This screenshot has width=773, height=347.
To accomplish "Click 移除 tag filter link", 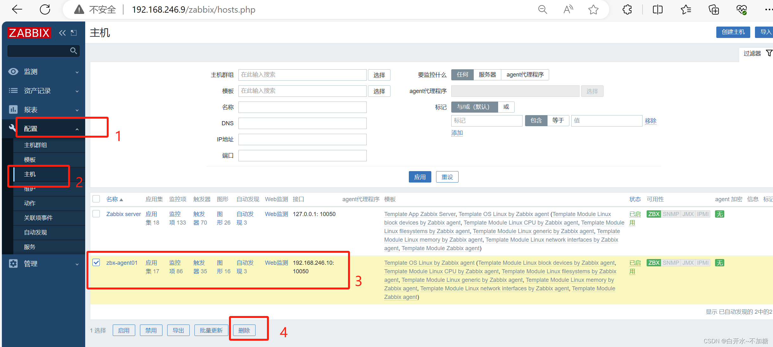I will click(650, 121).
